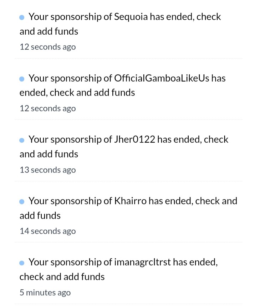Open the OfficialGamboaLikeUs sponsorship ended notification
The width and height of the screenshot is (255, 308).
point(128,93)
